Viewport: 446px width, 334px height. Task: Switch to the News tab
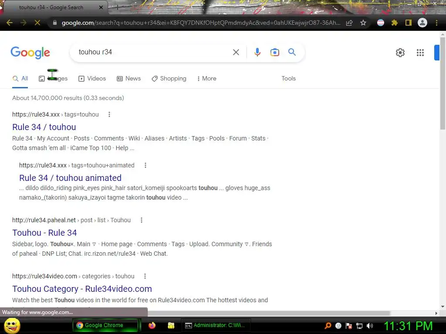click(129, 79)
